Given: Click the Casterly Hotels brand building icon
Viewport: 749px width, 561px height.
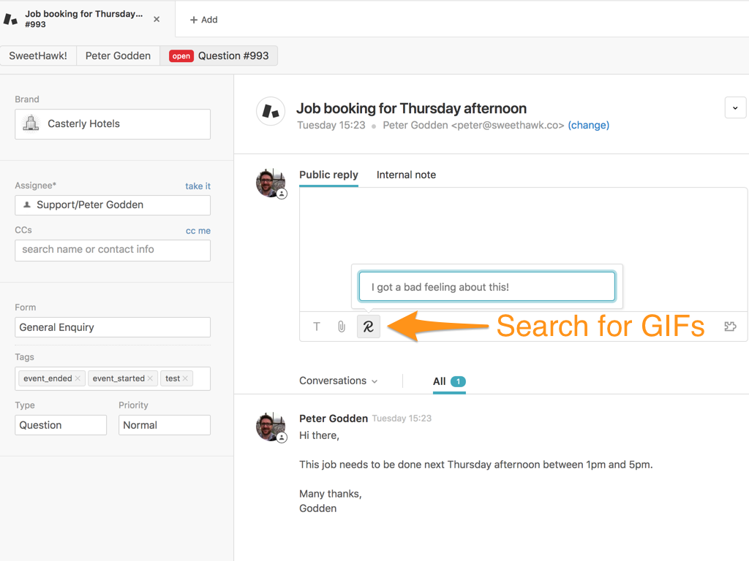Looking at the screenshot, I should [x=31, y=124].
